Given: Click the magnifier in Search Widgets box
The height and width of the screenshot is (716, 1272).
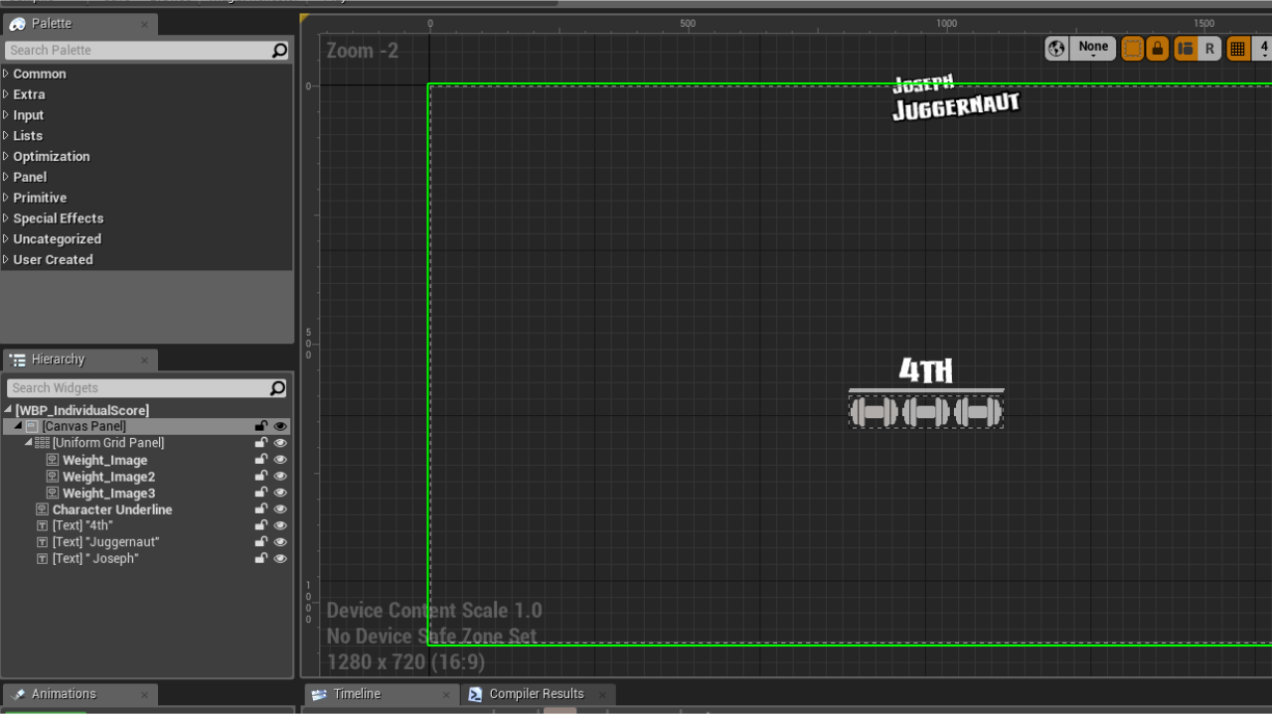Looking at the screenshot, I should click(x=277, y=388).
